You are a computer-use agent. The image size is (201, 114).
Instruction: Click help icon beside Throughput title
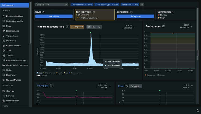pyautogui.click(x=51, y=86)
